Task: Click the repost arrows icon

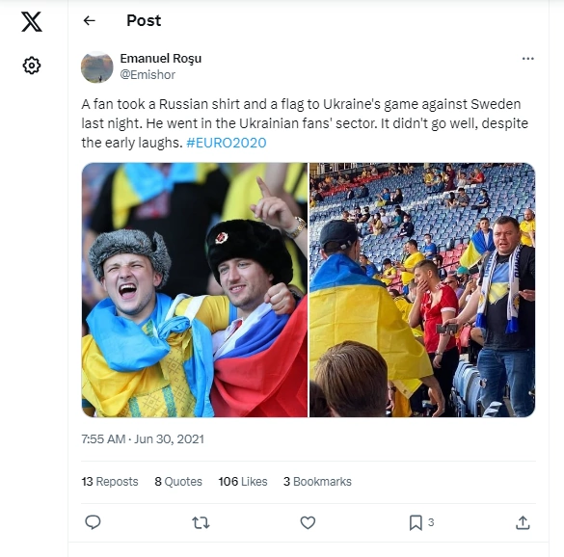Action: coord(201,522)
